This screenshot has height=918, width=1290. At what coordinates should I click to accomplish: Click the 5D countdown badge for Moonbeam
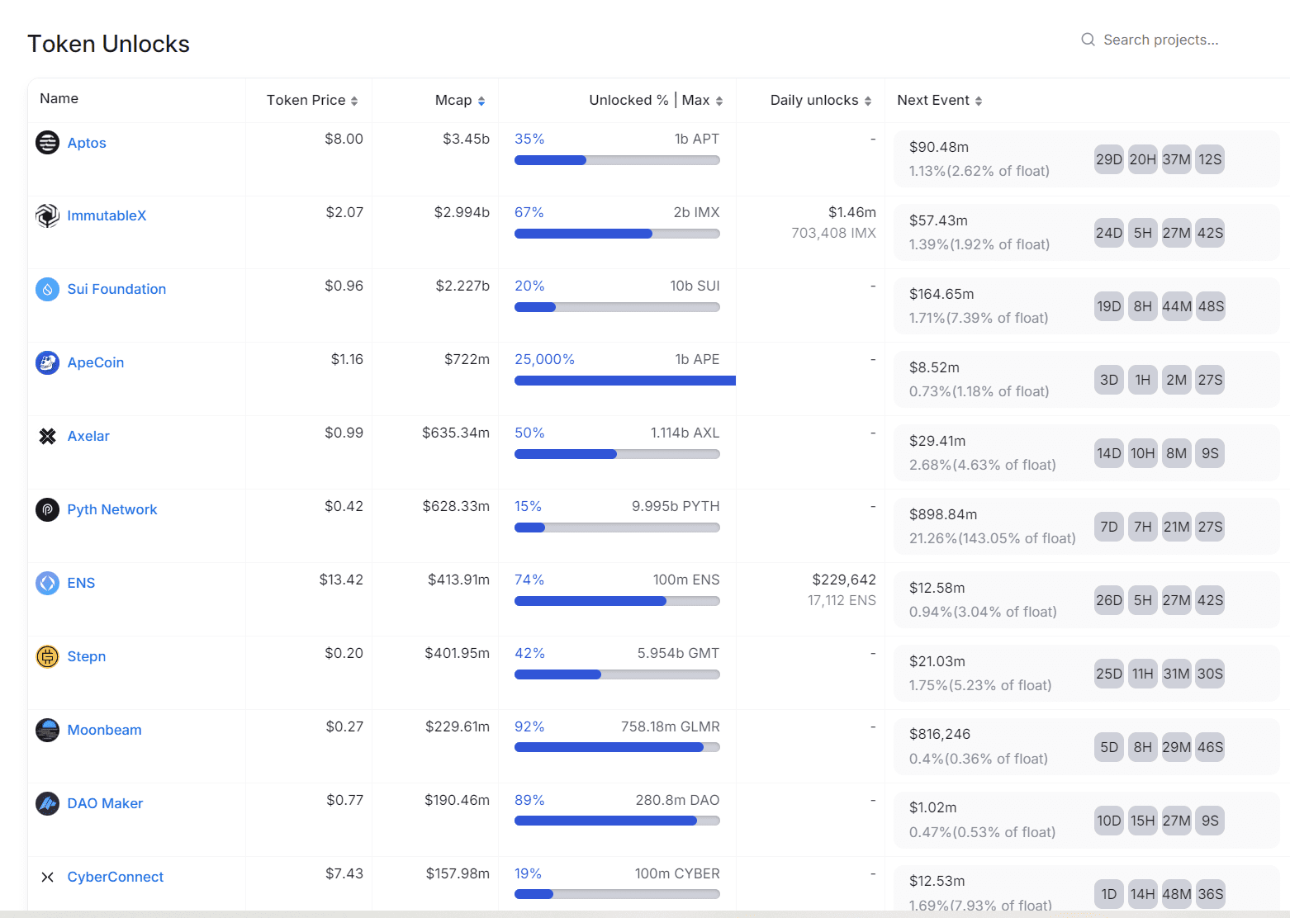pos(1109,747)
